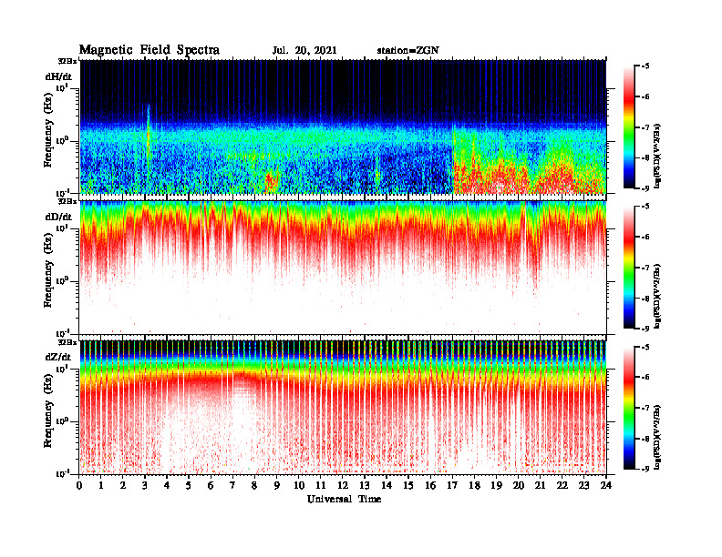
Task: Click the 10^1 frequency tick of dZ/dt panel
Action: (61, 369)
